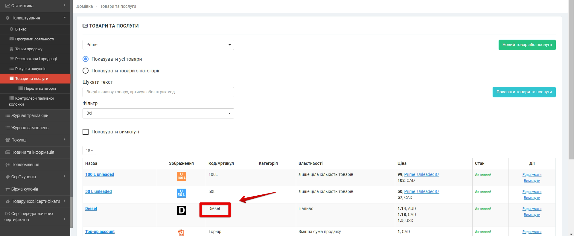Click the Статистика chart icon in sidebar
The width and height of the screenshot is (574, 236).
7,6
